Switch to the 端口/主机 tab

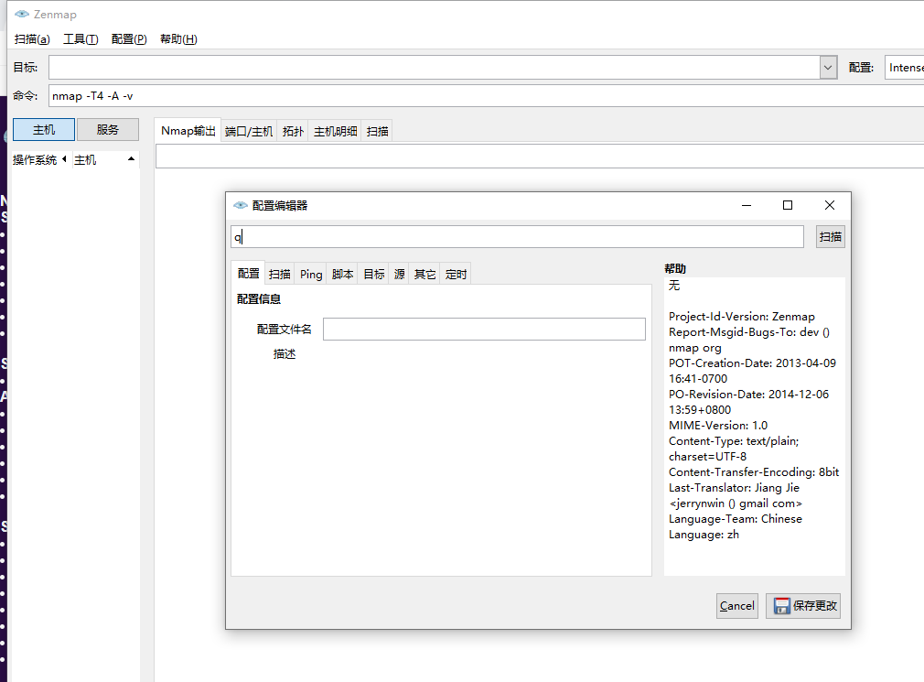(249, 130)
